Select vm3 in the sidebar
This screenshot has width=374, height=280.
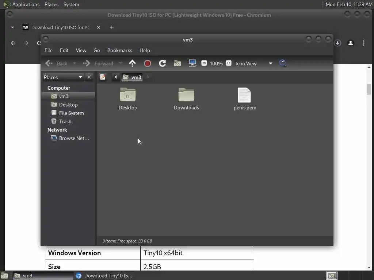point(68,96)
